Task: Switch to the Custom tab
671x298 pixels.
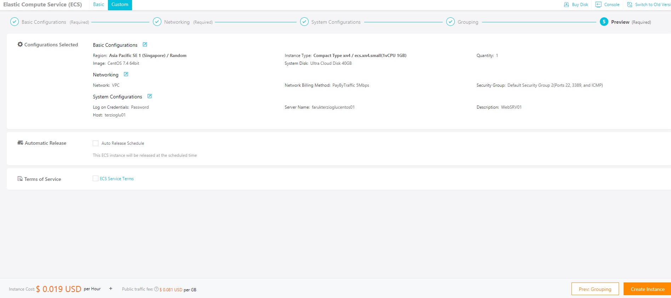Action: tap(120, 5)
